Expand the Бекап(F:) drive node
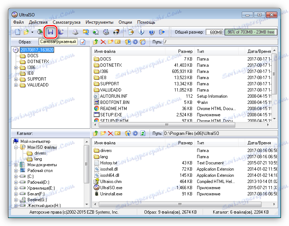Screen dimensions: 289x226 point(16,194)
